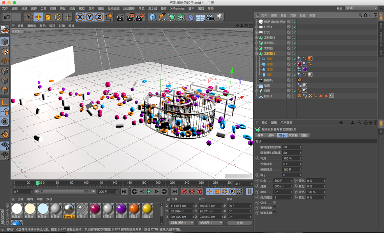Viewport: 384px width, 233px height.
Task: Select the 球体 object in the tree
Action: pos(270,64)
